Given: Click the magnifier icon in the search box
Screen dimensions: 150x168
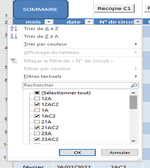Looking at the screenshot, I should click(134, 85).
